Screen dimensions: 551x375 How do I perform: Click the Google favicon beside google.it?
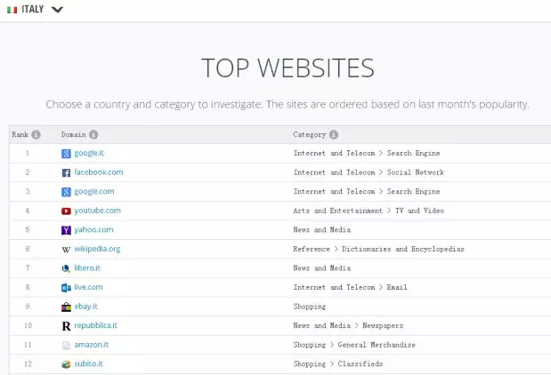pos(66,154)
